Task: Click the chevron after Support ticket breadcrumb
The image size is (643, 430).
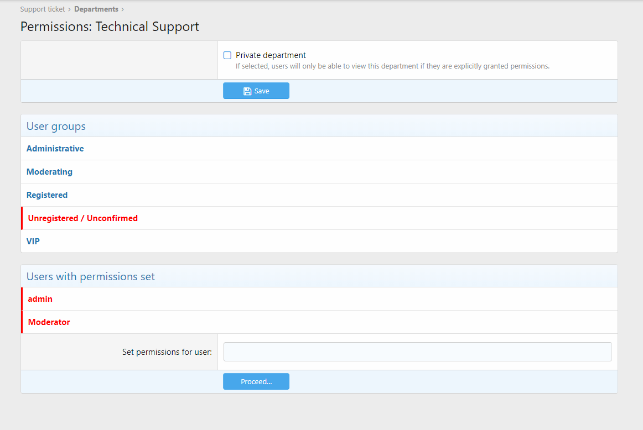Action: (x=70, y=9)
